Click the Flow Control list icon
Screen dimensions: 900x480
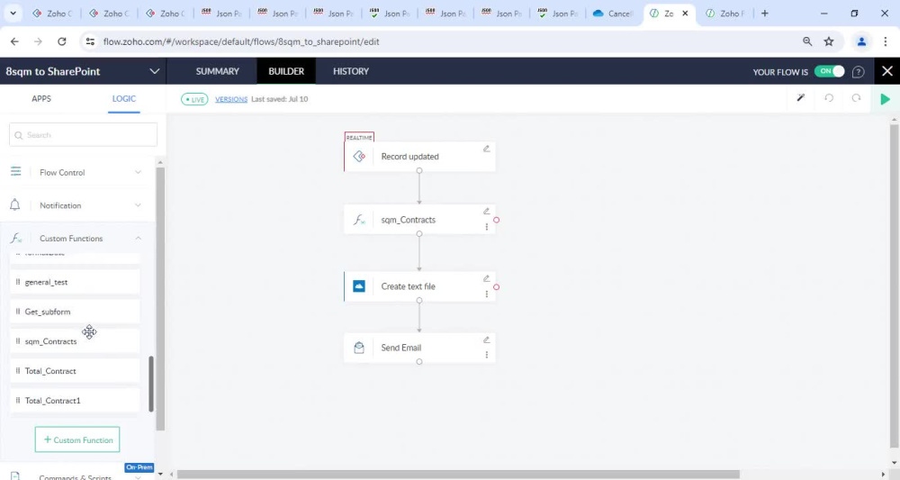tap(15, 172)
